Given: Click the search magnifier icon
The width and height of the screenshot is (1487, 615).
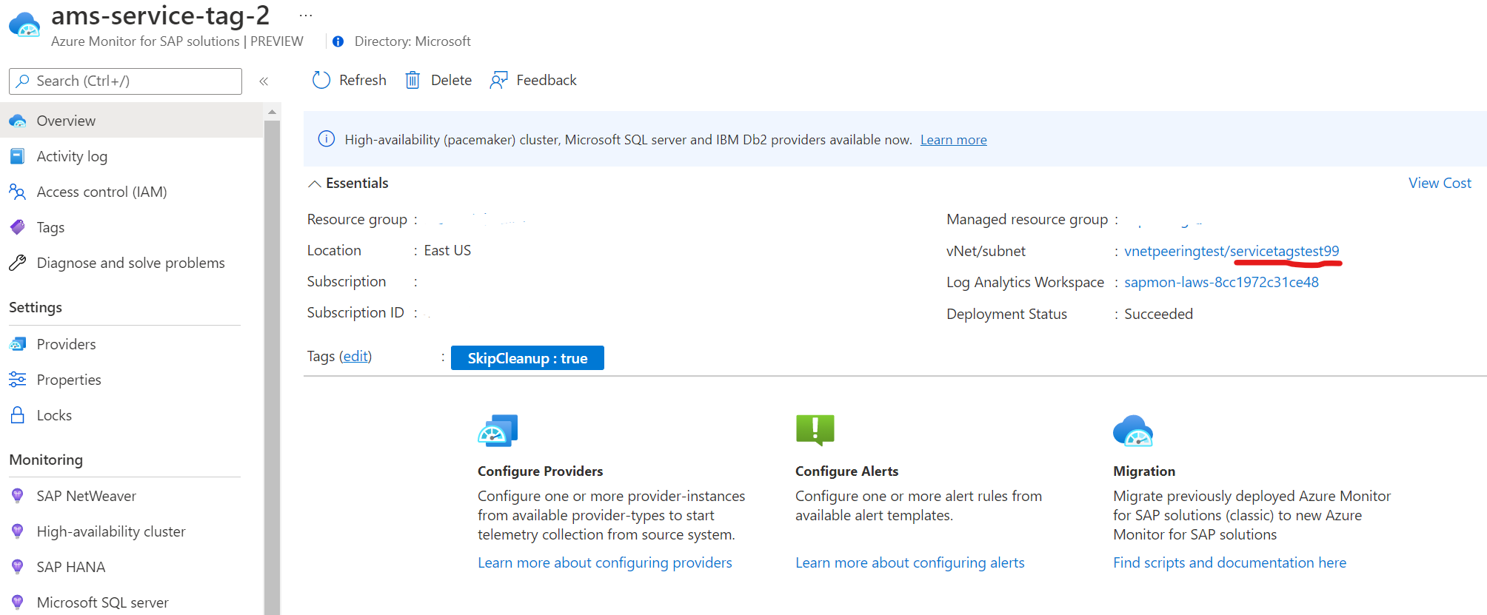Looking at the screenshot, I should click(23, 81).
